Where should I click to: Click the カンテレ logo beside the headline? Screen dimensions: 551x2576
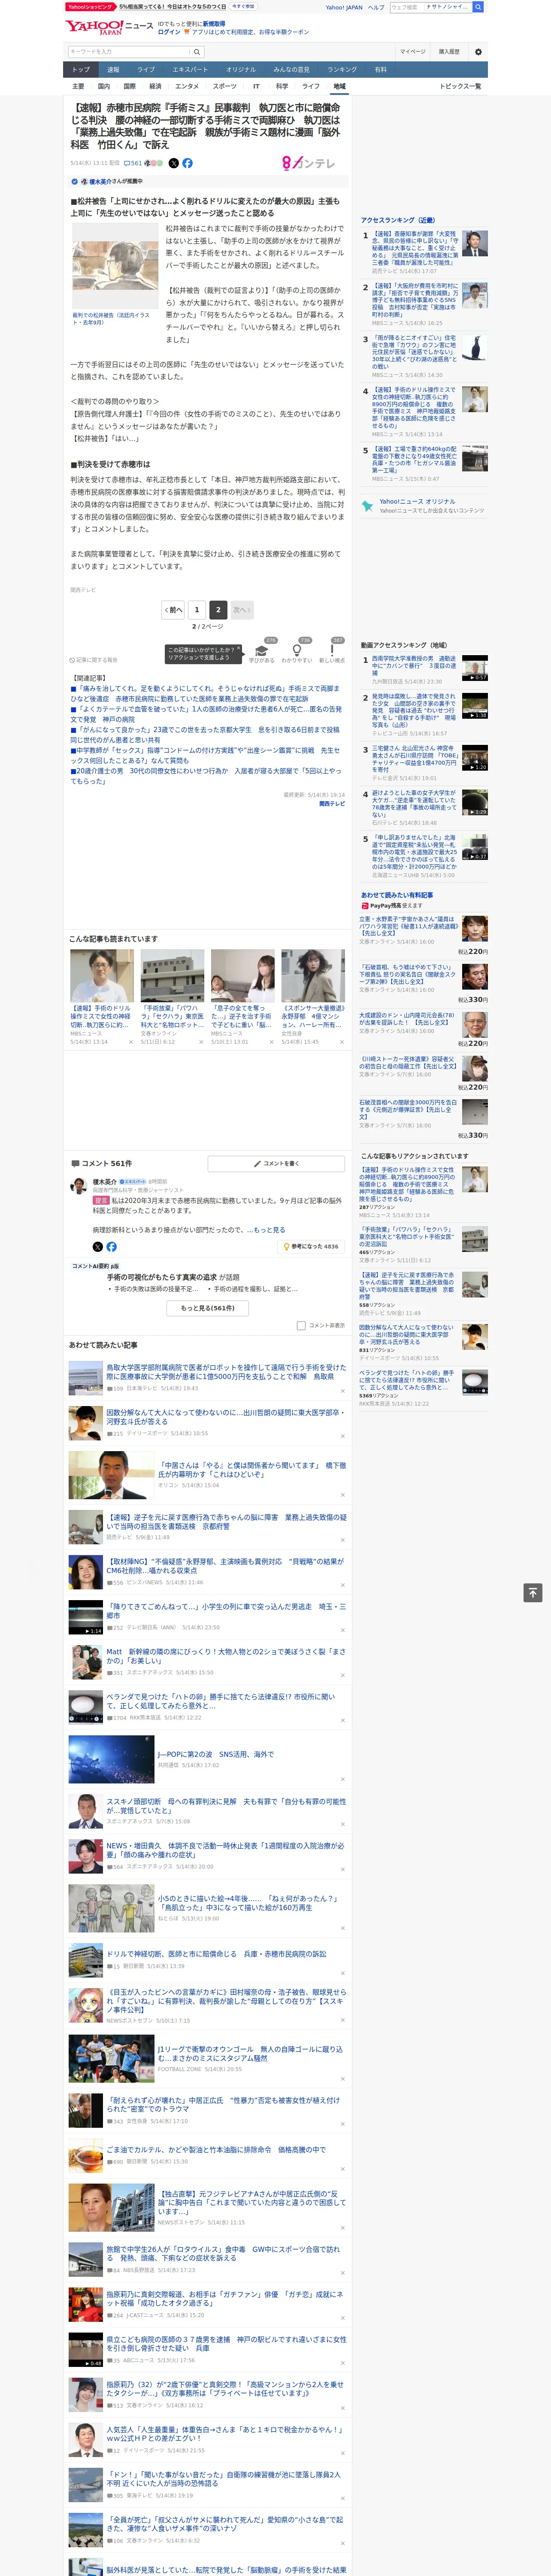[308, 163]
